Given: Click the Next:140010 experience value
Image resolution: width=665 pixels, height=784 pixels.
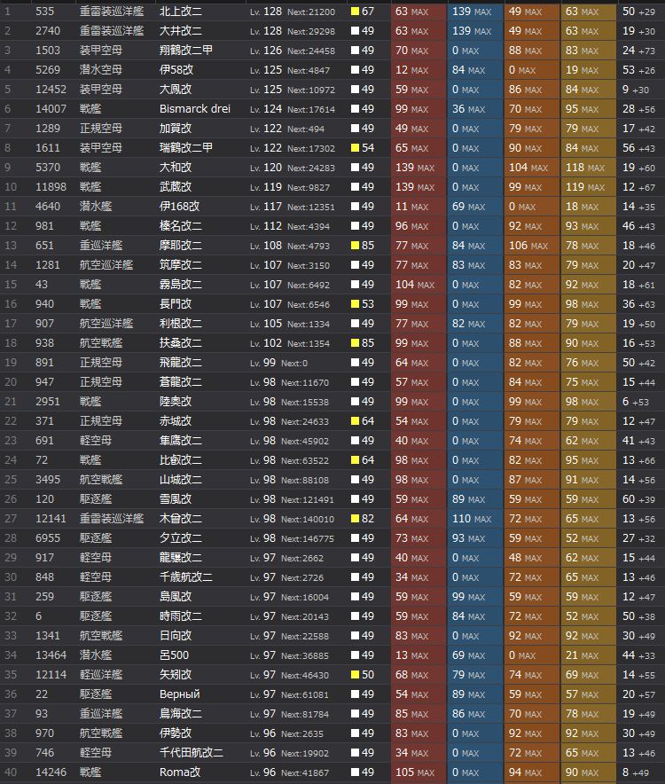Looking at the screenshot, I should click(308, 519).
